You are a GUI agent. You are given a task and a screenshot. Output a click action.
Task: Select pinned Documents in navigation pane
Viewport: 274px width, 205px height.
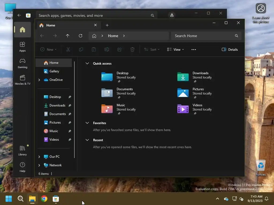54,114
